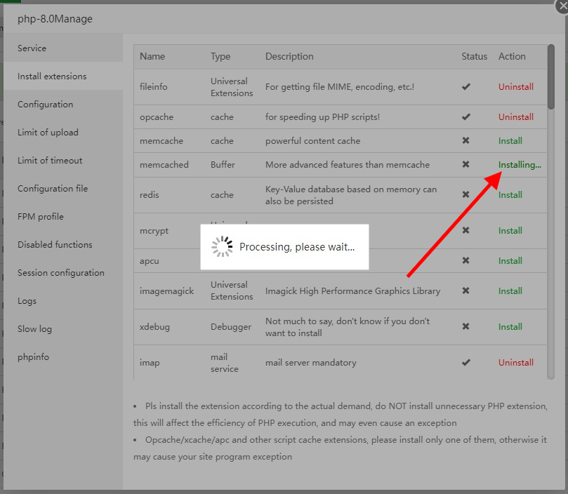Switch to FPM profile
Viewport: 568px width, 494px height.
[x=41, y=217]
